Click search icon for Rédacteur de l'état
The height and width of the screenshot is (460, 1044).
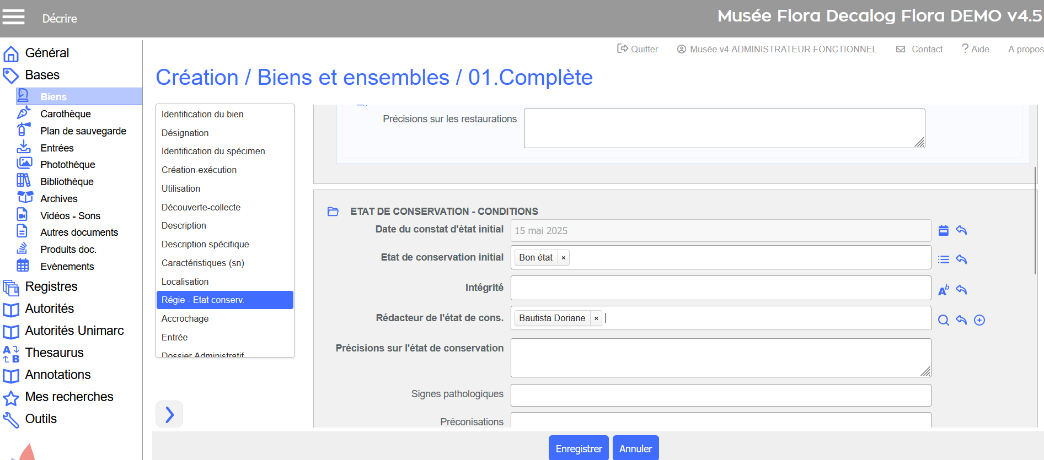944,320
